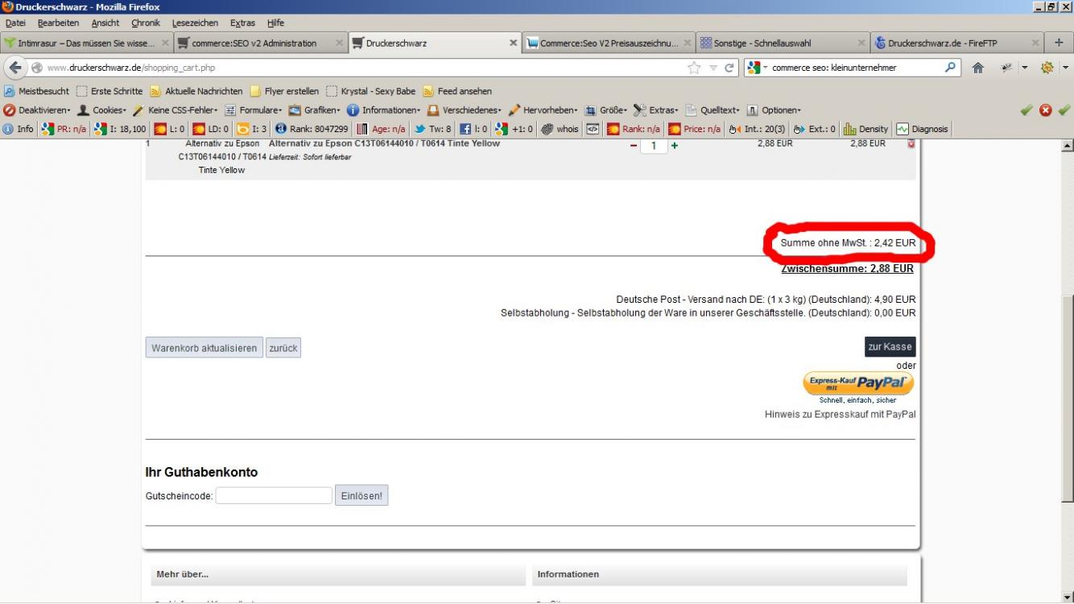
Task: Focus the Gutscheincode input field
Action: 274,496
